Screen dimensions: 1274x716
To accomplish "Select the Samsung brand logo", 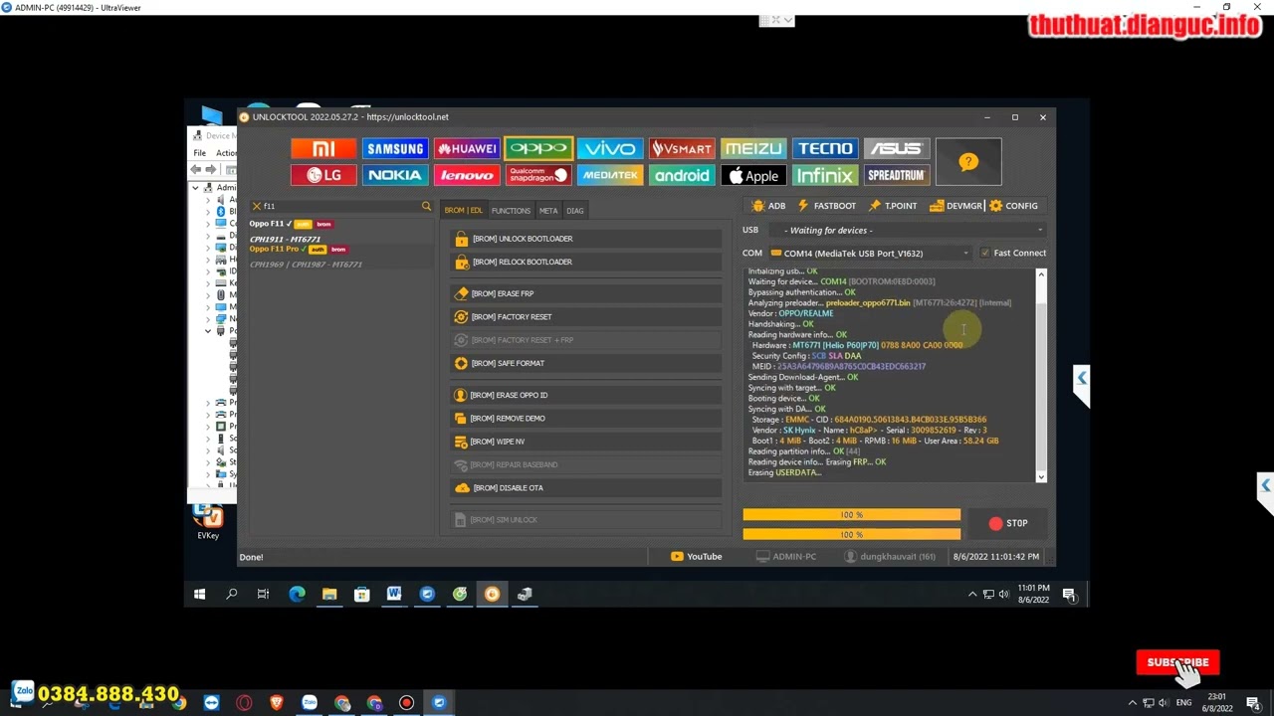I will pos(395,149).
